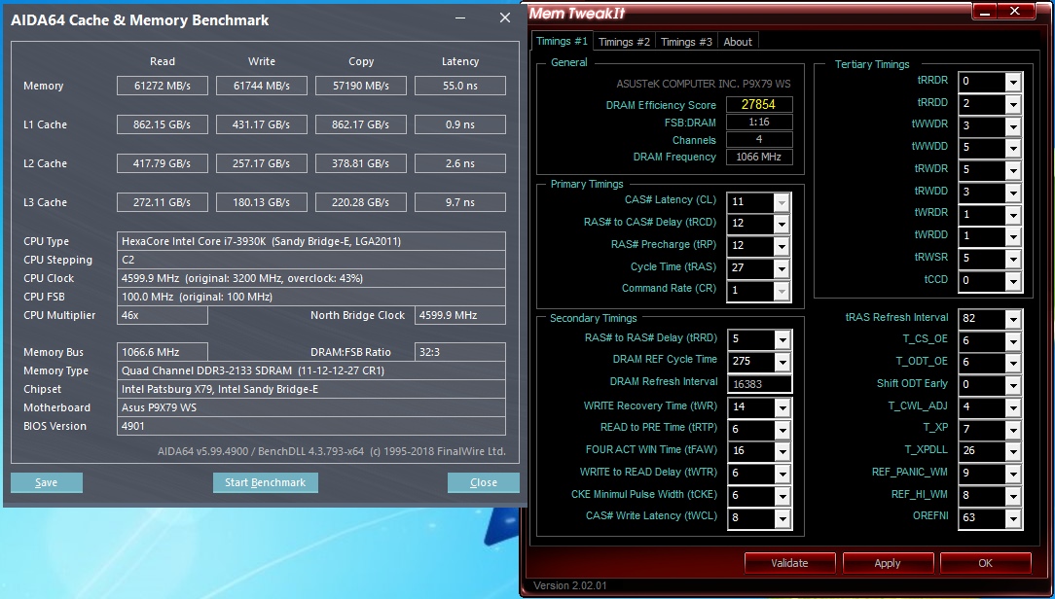Image resolution: width=1055 pixels, height=599 pixels.
Task: Click the BIOS Version value 4901
Action: coord(310,426)
